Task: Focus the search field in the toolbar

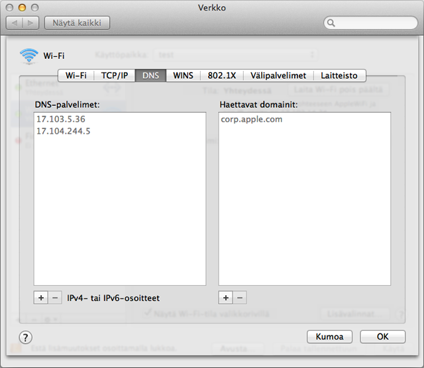Action: point(371,23)
